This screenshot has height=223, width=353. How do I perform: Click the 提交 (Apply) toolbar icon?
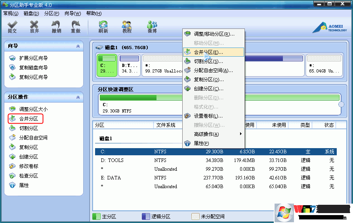pos(12,27)
